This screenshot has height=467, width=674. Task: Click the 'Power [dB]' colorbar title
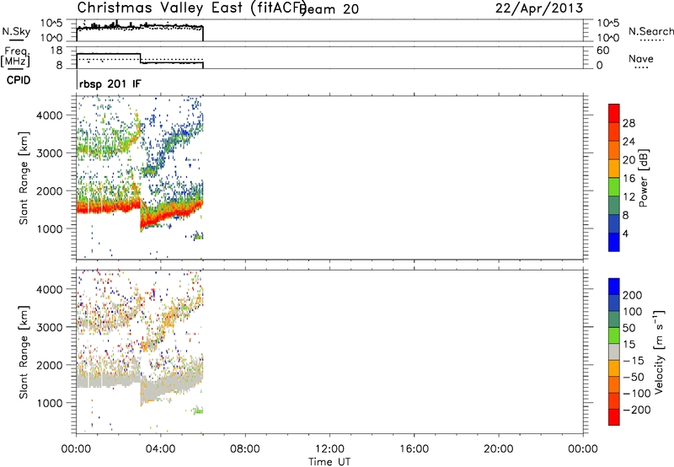tap(644, 178)
